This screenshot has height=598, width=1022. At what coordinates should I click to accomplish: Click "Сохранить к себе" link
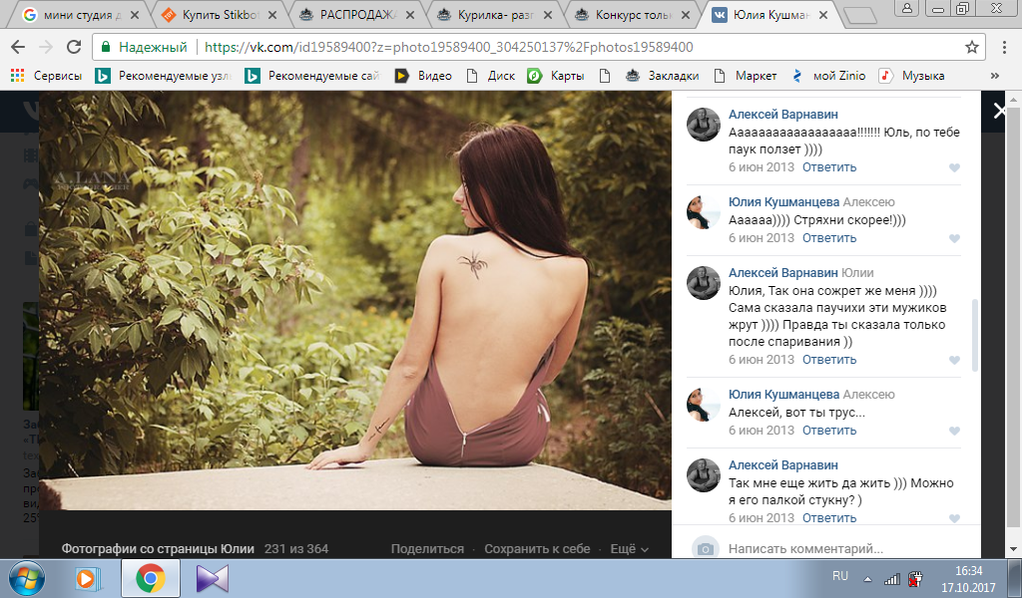point(537,549)
